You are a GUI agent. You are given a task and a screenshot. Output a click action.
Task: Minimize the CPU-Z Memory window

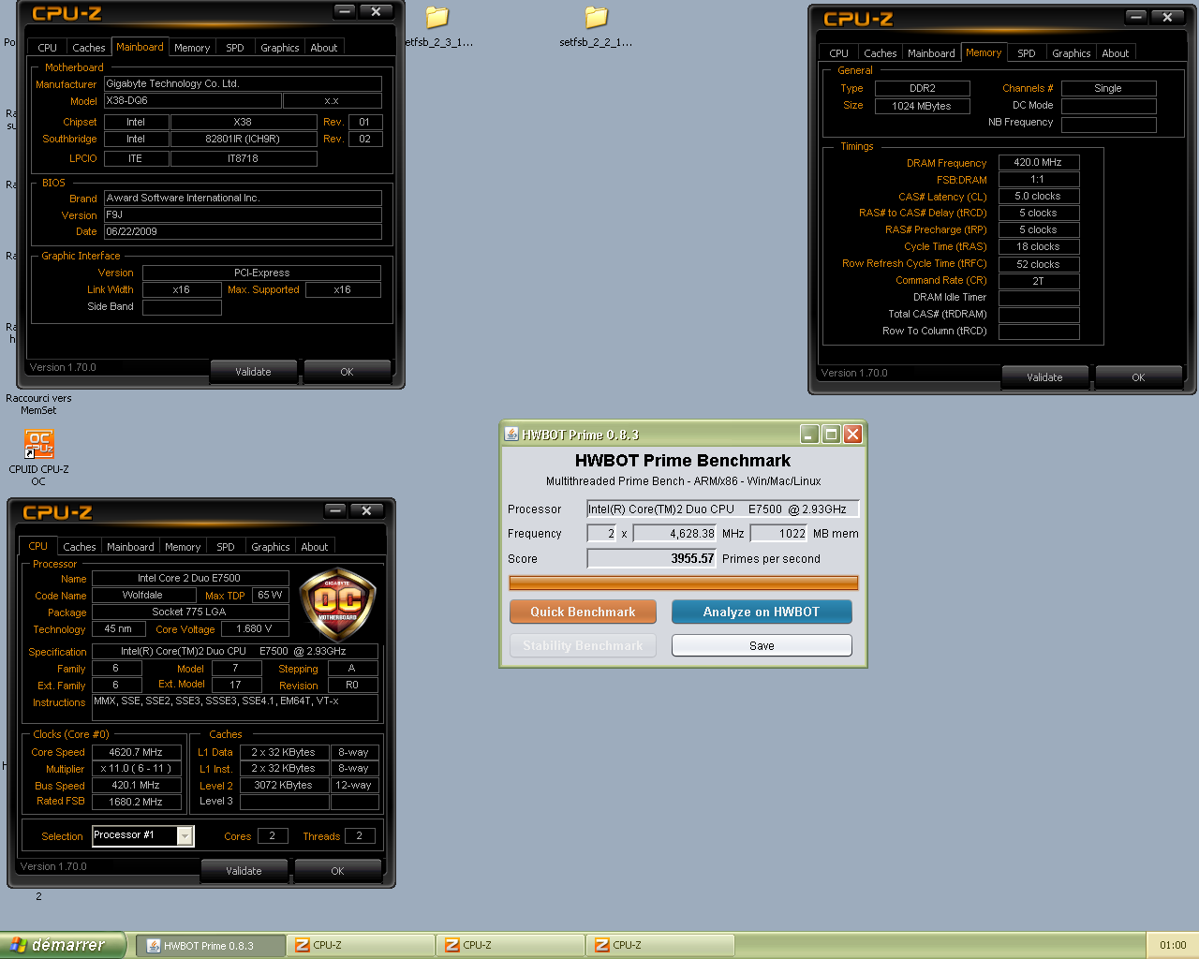1136,17
